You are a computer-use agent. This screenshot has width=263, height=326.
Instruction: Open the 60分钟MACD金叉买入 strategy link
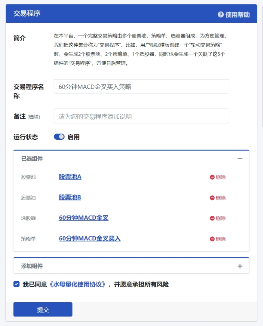[90, 238]
